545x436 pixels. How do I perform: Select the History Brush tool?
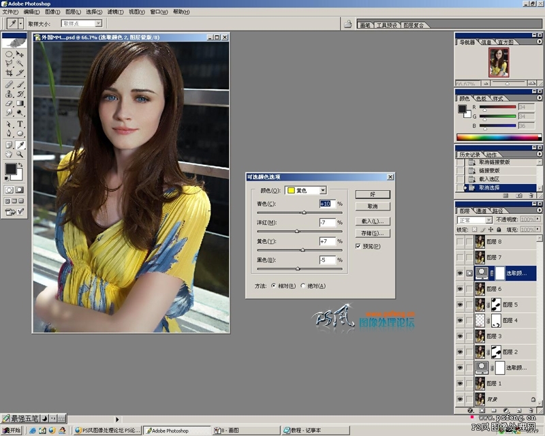point(20,94)
